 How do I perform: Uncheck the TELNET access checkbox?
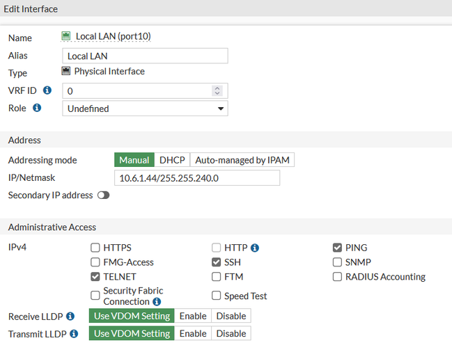(95, 277)
